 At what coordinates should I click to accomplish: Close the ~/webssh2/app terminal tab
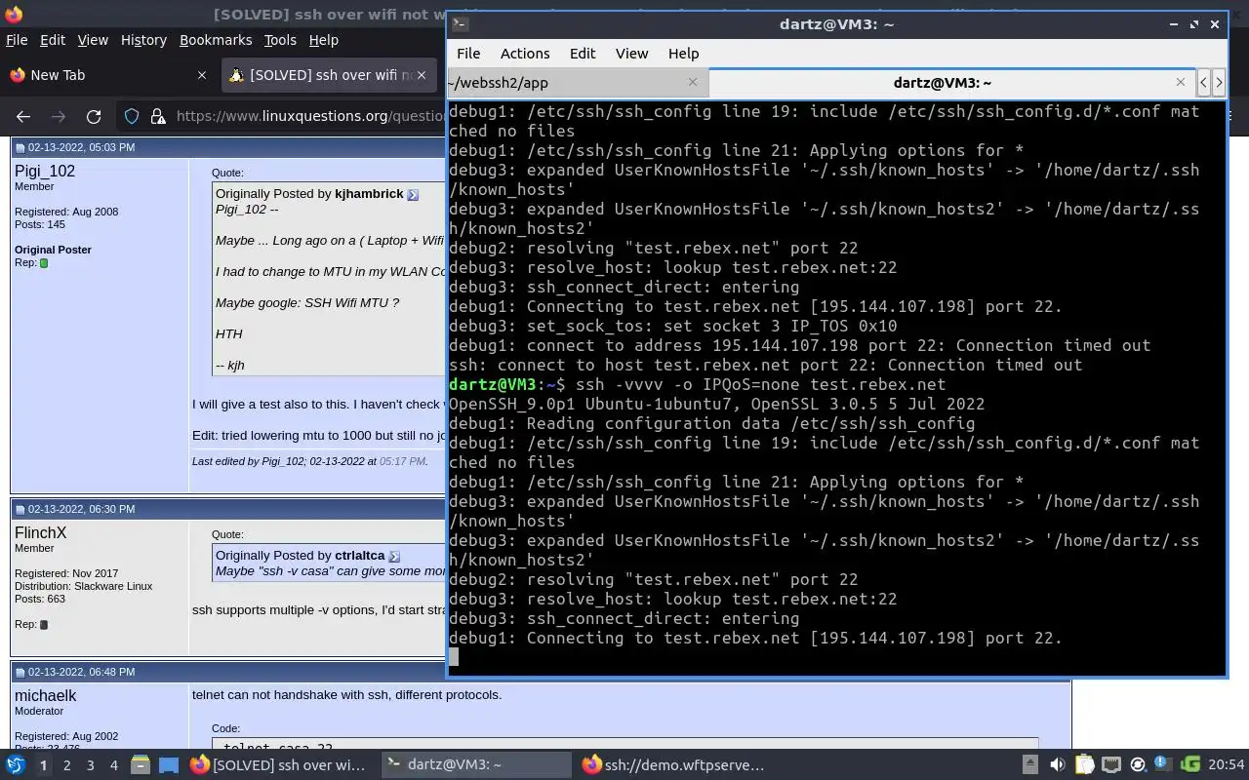[x=693, y=82]
